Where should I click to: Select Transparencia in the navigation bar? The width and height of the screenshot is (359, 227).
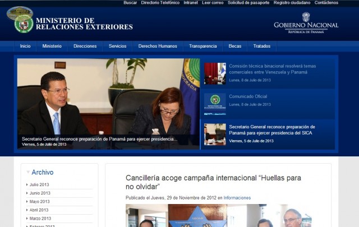click(x=203, y=46)
